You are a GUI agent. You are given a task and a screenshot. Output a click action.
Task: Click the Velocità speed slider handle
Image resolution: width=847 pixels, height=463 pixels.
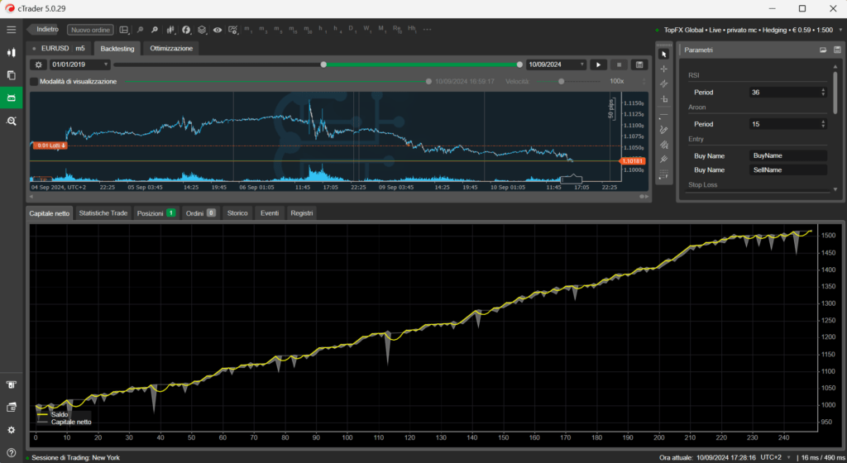tap(562, 82)
